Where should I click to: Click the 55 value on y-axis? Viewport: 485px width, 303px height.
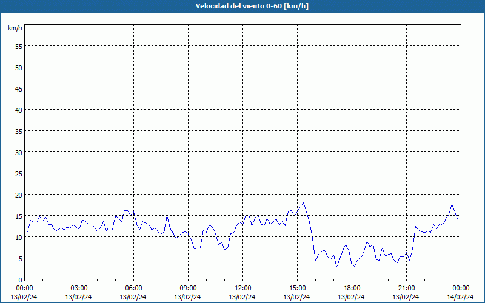point(19,47)
